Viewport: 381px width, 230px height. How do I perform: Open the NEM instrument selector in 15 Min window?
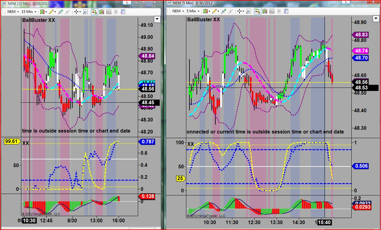click(13, 11)
